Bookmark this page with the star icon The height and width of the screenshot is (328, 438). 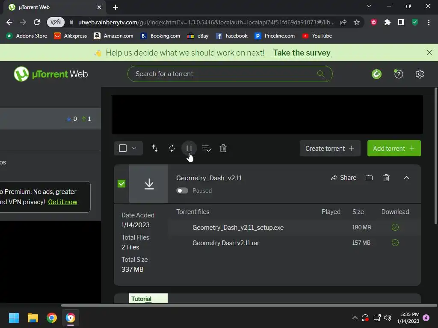(357, 22)
